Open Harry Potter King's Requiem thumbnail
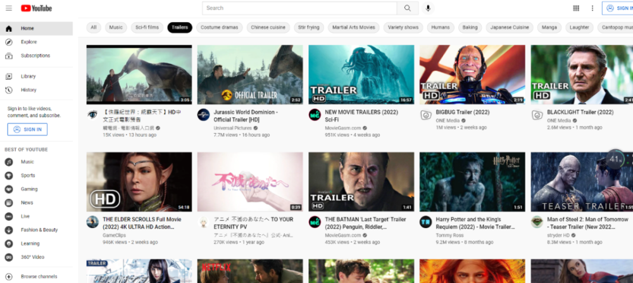Screen dimensions: 633x283 [x=472, y=182]
